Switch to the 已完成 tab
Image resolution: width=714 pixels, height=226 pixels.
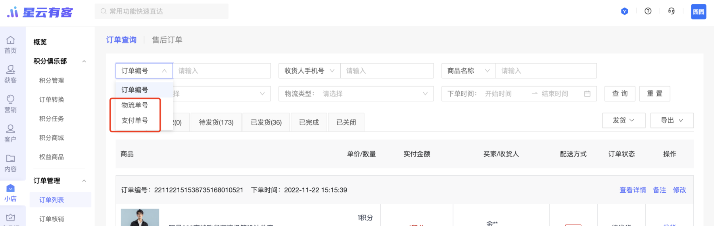click(309, 122)
